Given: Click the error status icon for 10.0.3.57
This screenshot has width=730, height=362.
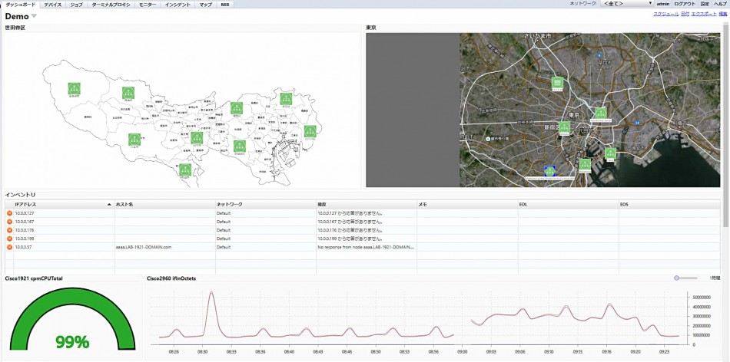Looking at the screenshot, I should click(x=9, y=247).
